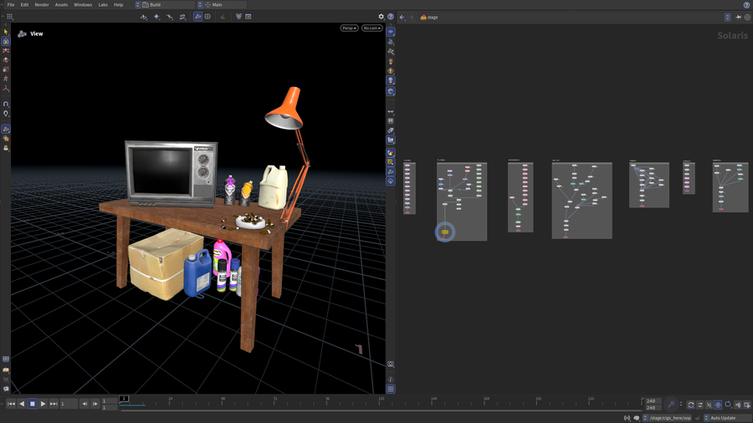Open the Main radial menu dropdown
The width and height of the screenshot is (753, 423).
click(x=222, y=5)
